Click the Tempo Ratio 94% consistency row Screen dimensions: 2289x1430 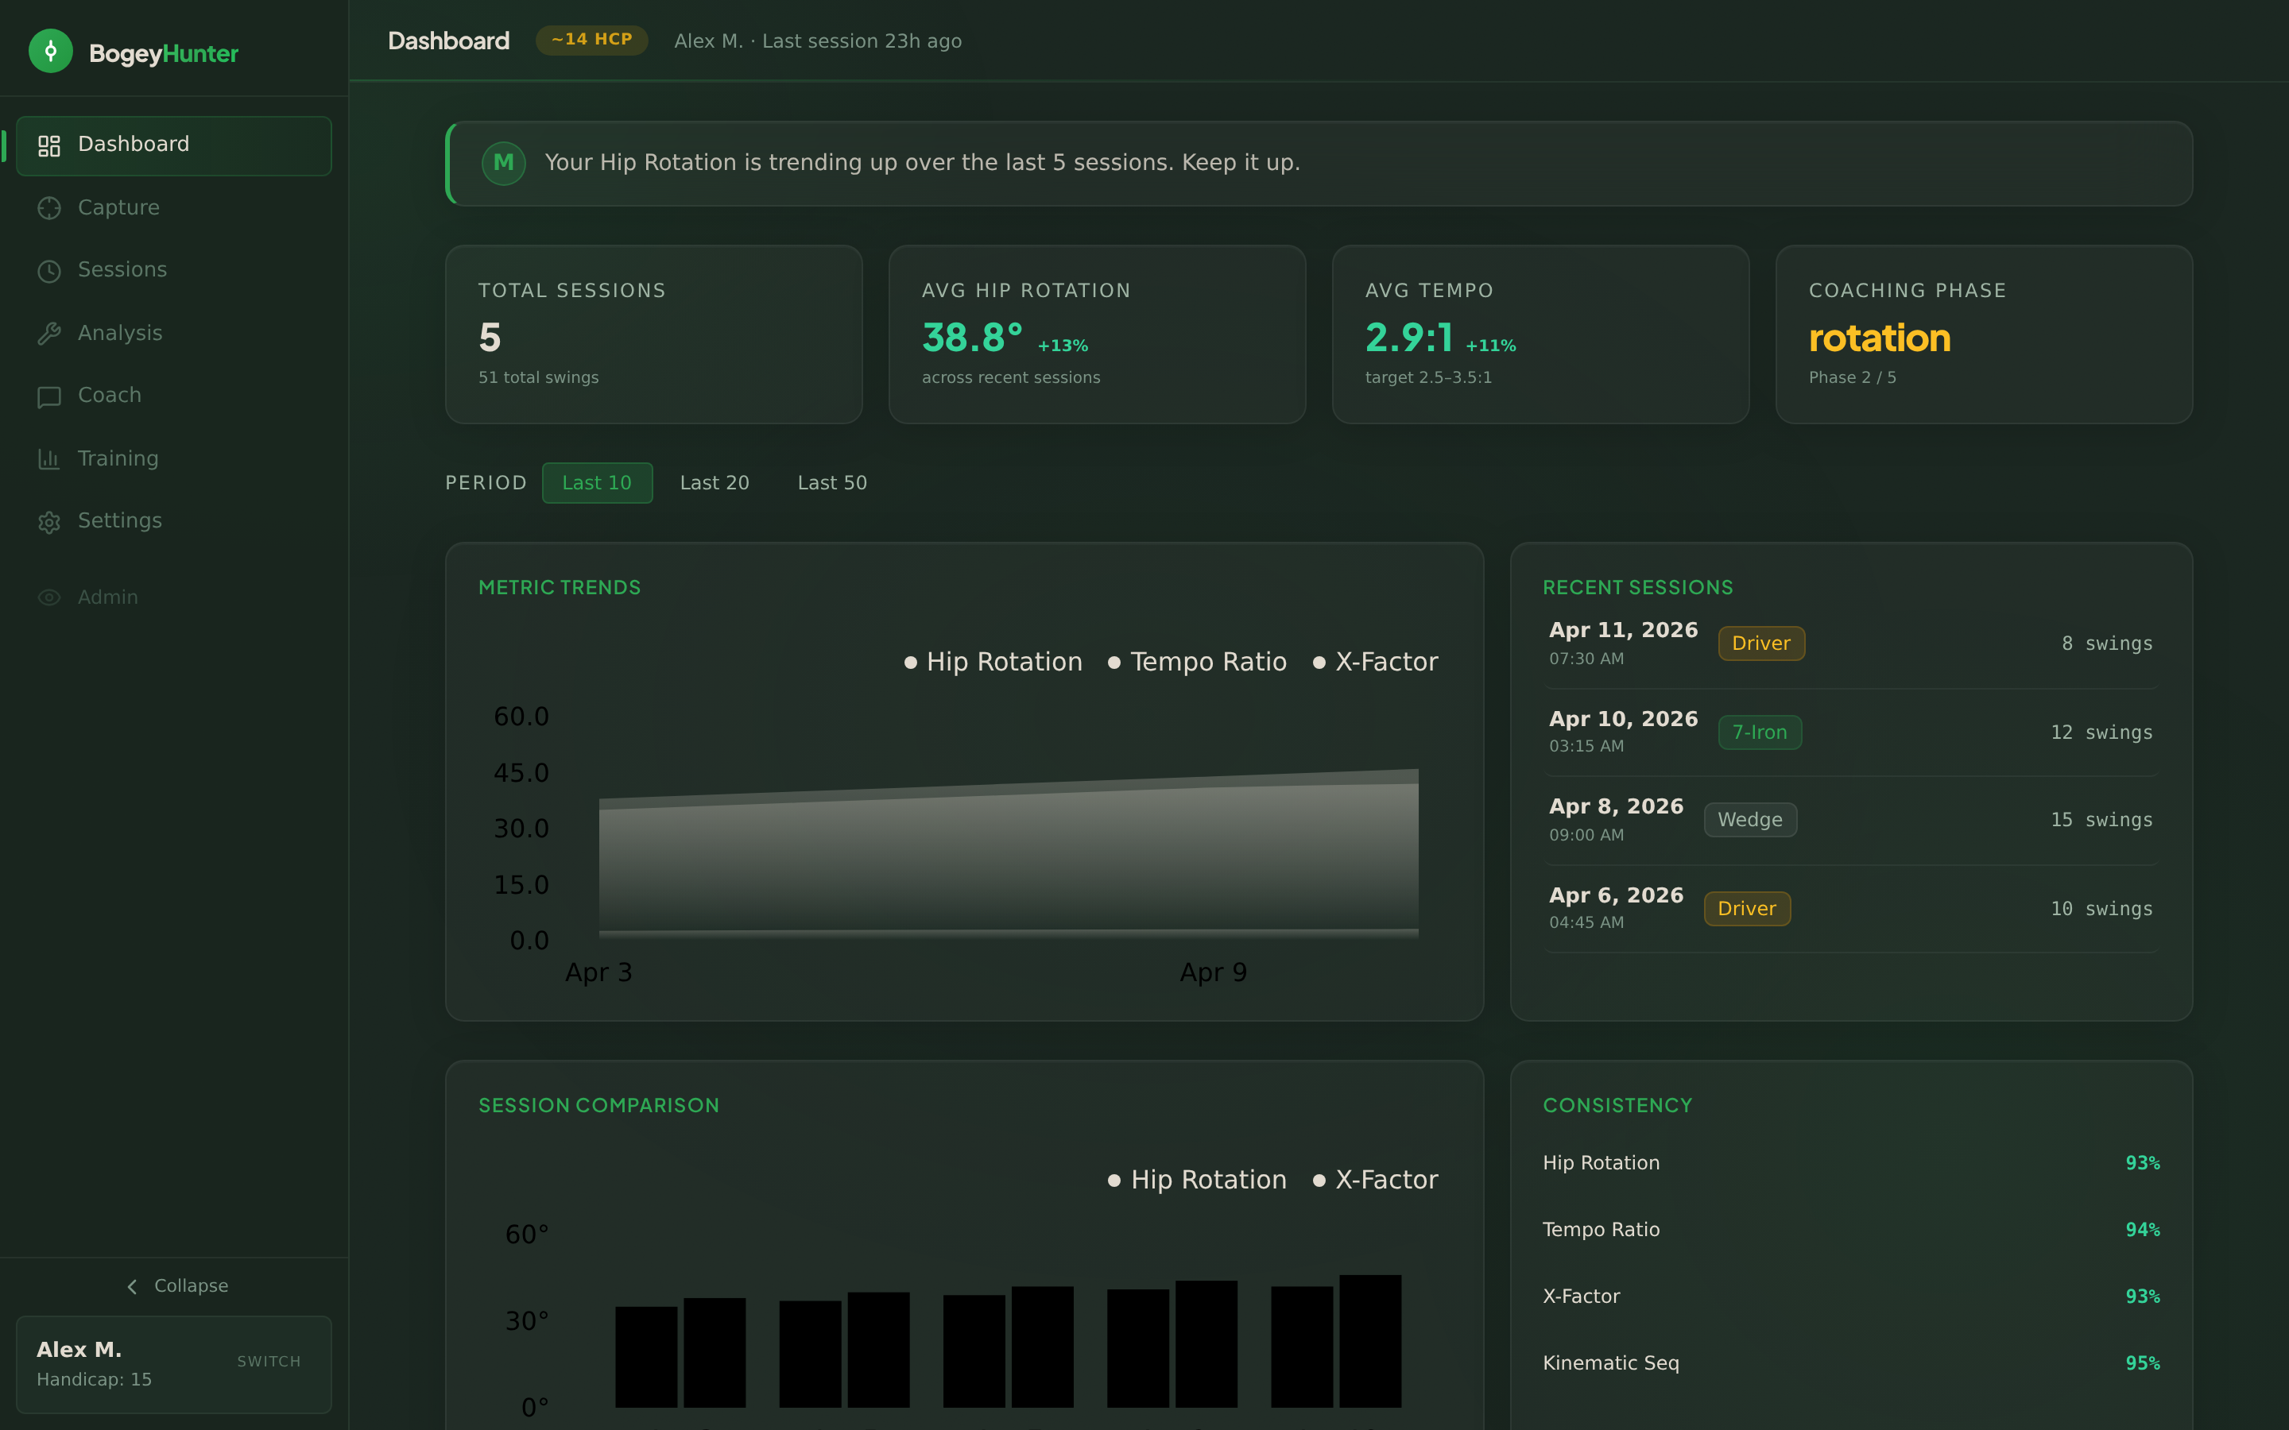pyautogui.click(x=1851, y=1230)
